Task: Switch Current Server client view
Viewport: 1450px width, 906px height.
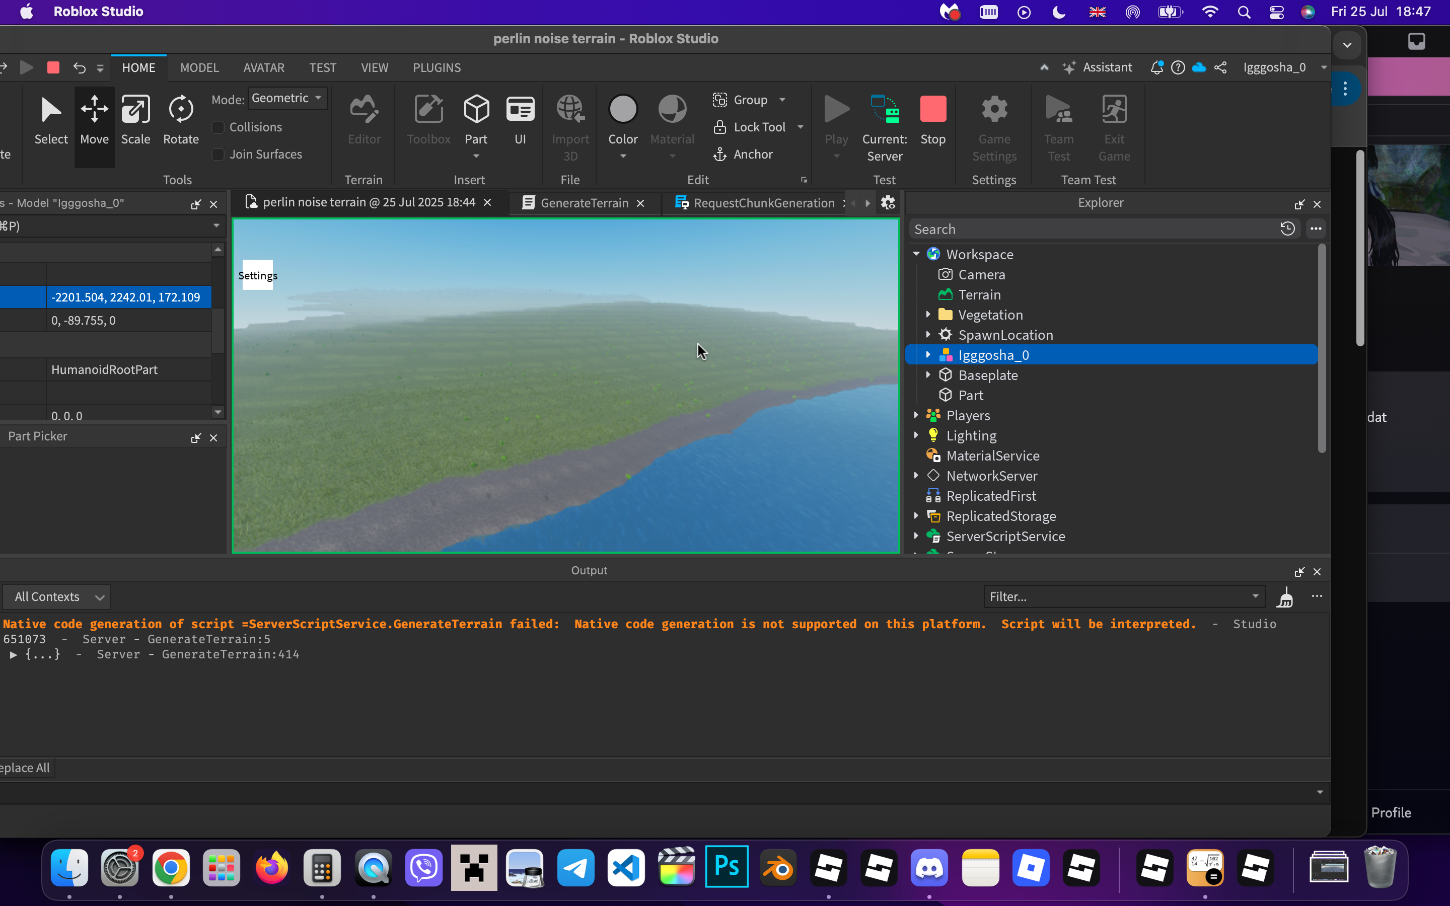Action: click(885, 127)
